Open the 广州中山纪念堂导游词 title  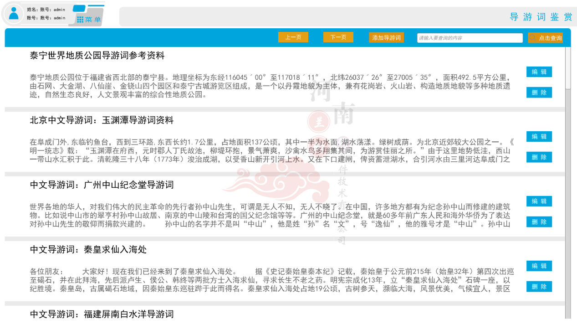[x=102, y=185]
